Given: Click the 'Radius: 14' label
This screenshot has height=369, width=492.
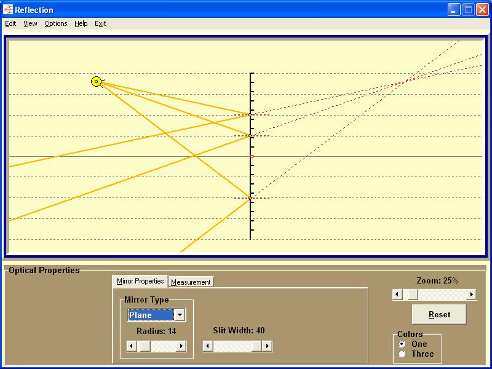Looking at the screenshot, I should point(156,331).
